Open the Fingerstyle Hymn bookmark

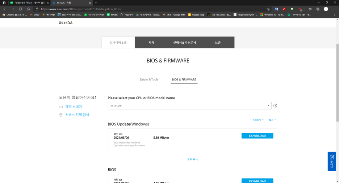[x=246, y=15]
